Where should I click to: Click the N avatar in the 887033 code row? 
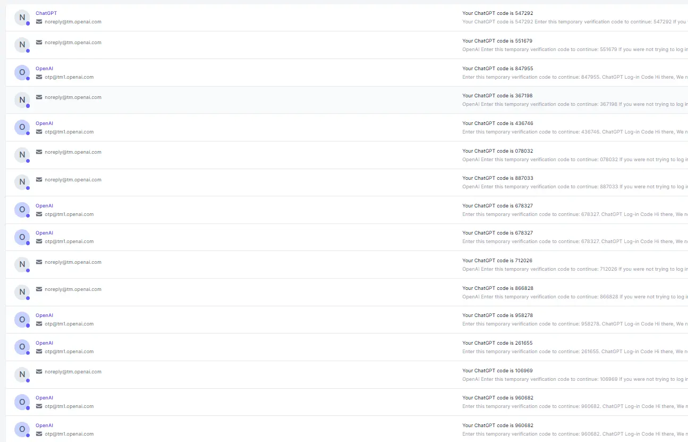point(22,182)
